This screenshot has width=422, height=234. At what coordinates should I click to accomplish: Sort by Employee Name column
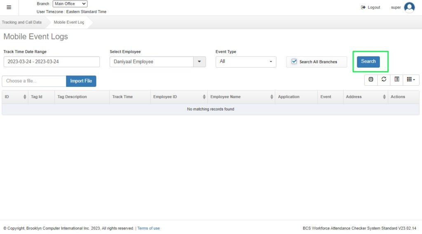(272, 97)
